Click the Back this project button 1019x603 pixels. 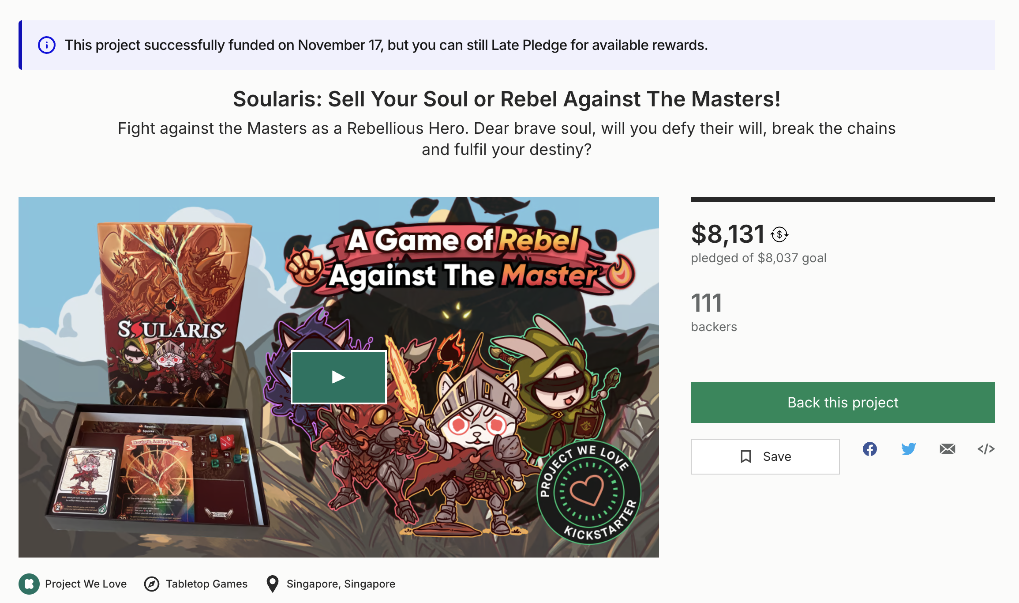[843, 403]
